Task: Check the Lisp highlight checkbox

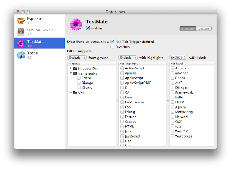Action: click(122, 141)
